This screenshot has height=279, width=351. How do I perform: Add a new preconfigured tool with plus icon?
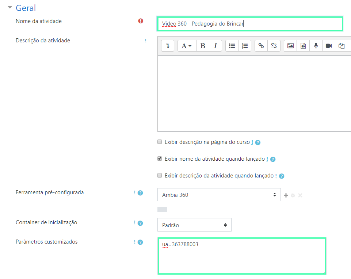point(286,195)
